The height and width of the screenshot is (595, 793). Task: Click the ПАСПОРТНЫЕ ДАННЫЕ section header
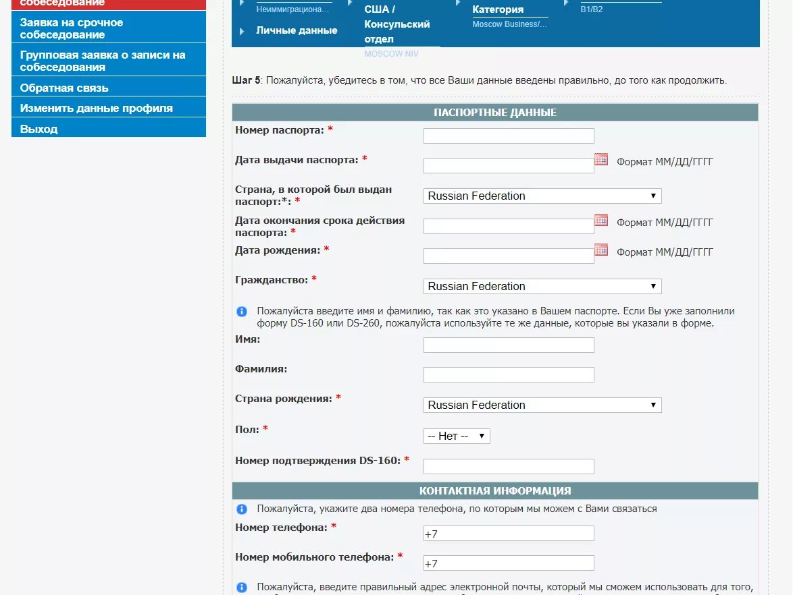point(495,112)
